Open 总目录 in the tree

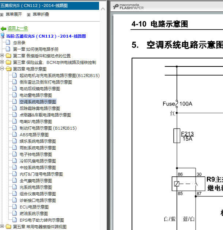click(x=19, y=43)
